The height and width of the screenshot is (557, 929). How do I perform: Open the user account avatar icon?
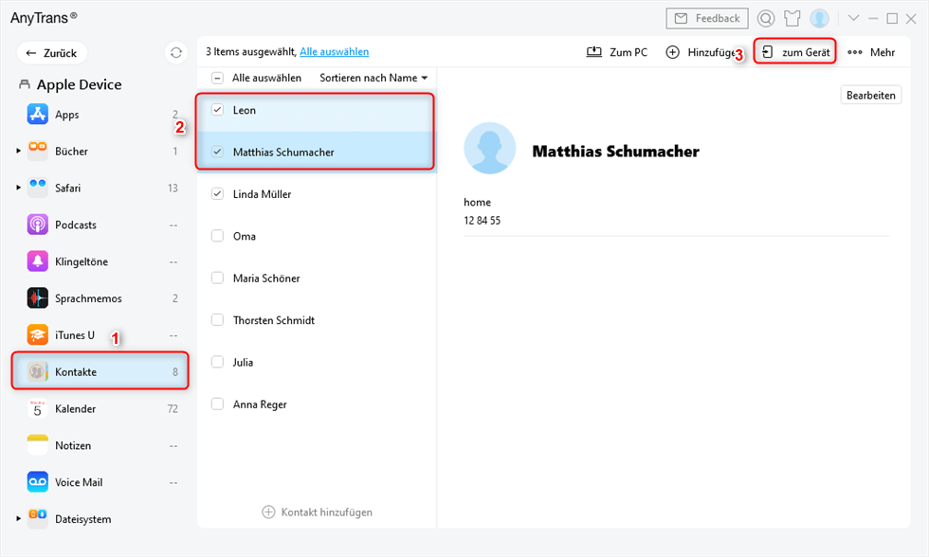point(819,19)
